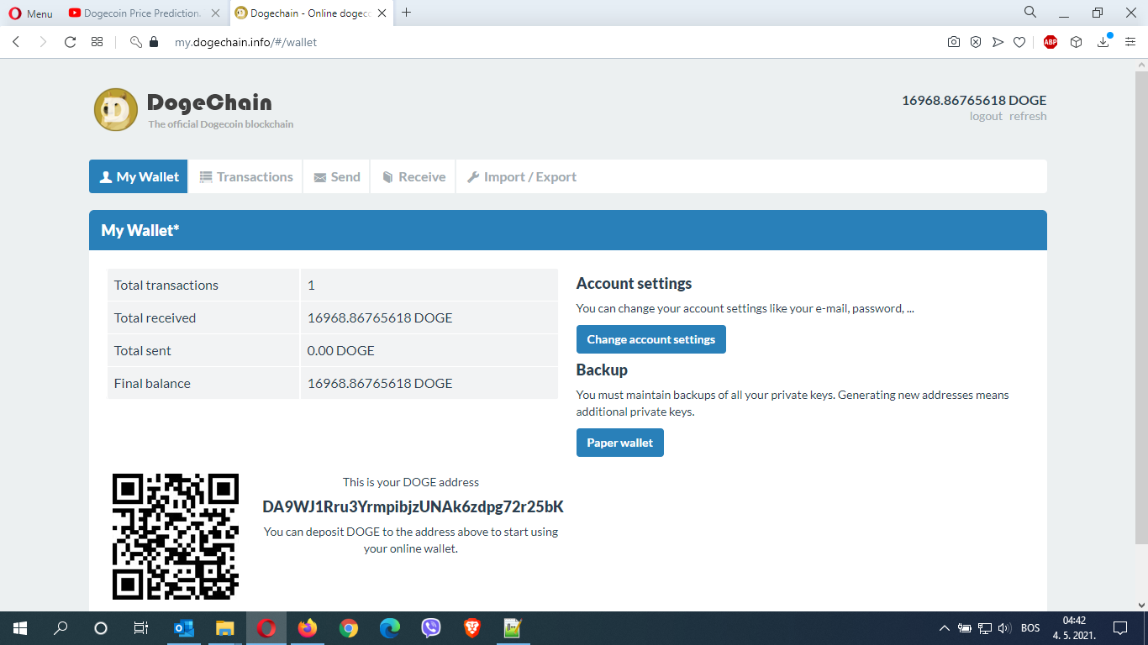Open Viber from the taskbar
The width and height of the screenshot is (1148, 645).
tap(431, 628)
